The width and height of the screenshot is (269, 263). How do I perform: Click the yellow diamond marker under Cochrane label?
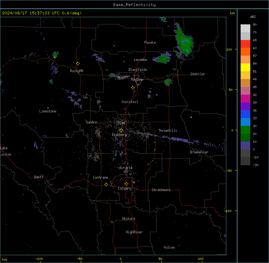tap(106, 184)
